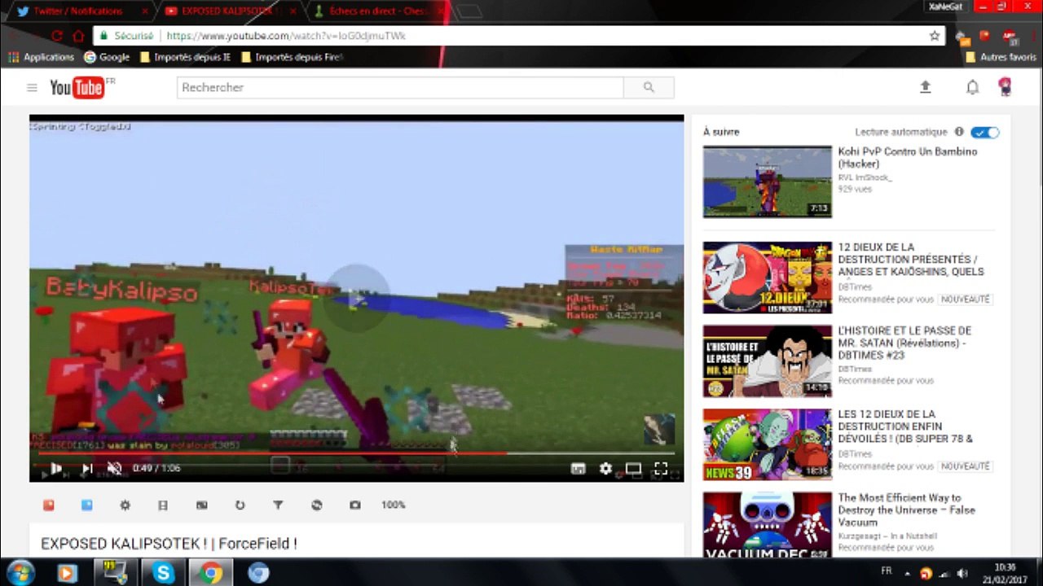Click the loop arrow icon below video
Image resolution: width=1043 pixels, height=586 pixels.
pos(240,505)
